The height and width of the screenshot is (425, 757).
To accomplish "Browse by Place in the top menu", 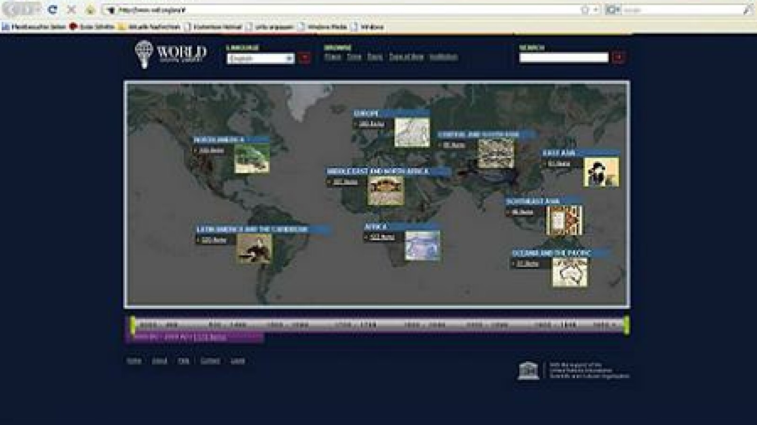I will (x=332, y=57).
